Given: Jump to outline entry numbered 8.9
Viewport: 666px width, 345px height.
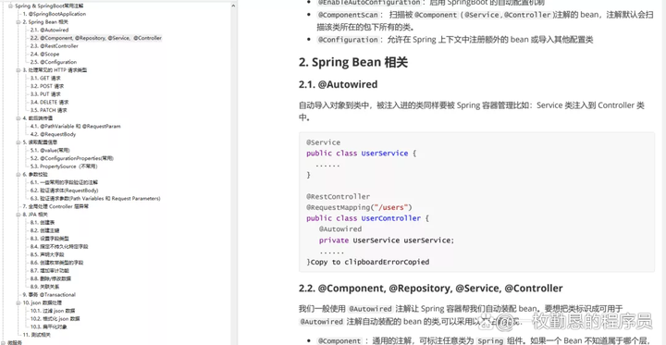Looking at the screenshot, I should pos(45,287).
